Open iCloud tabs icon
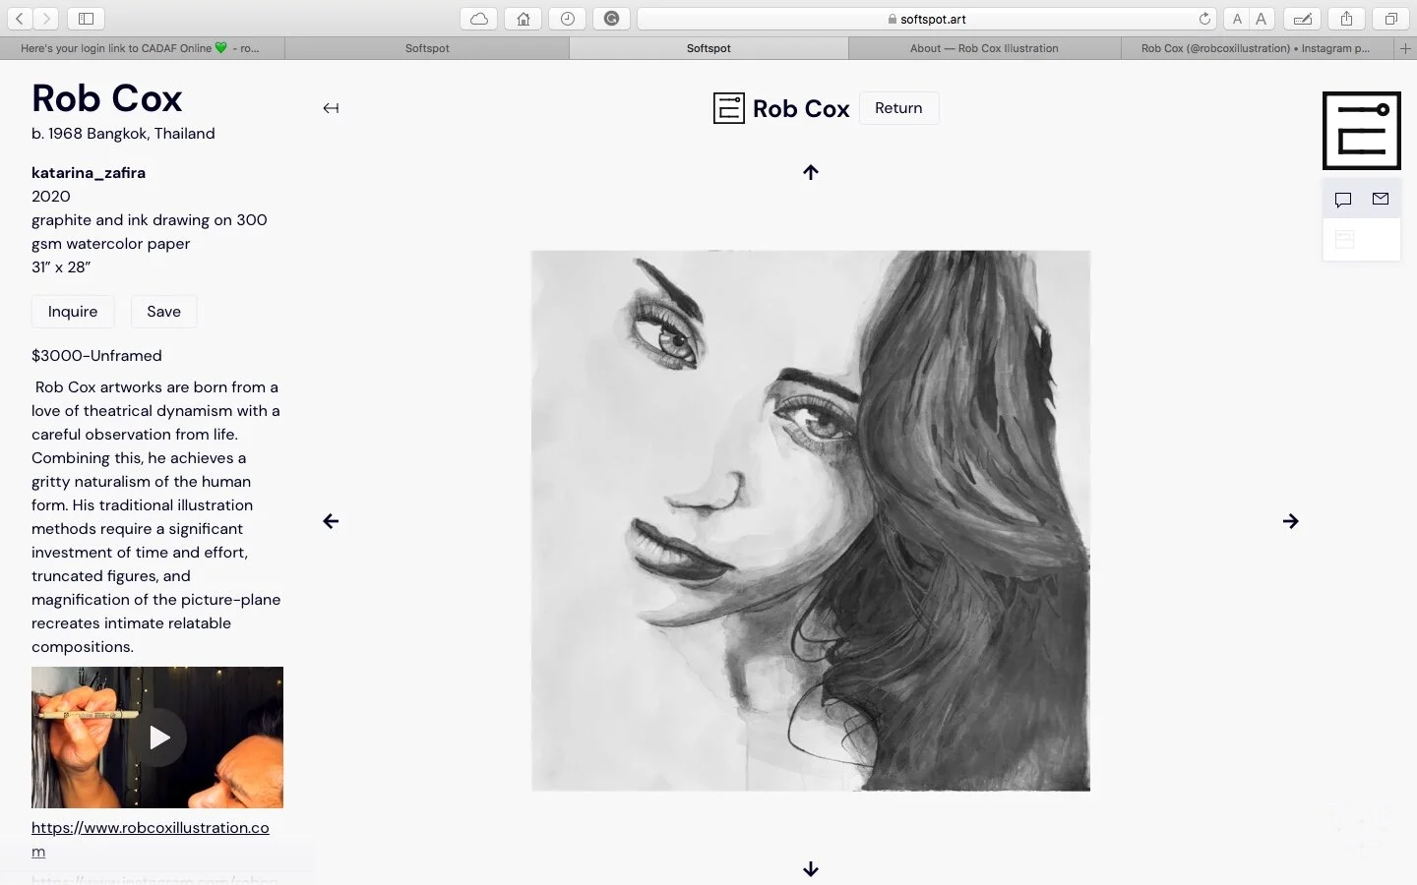This screenshot has width=1417, height=885. pyautogui.click(x=478, y=18)
